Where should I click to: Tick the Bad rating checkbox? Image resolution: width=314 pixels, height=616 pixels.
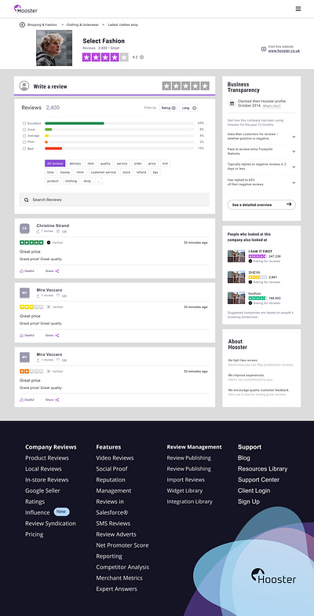click(x=24, y=148)
